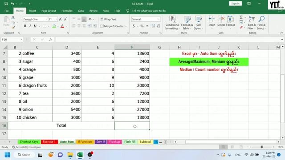Click the Find & Select button
This screenshot has height=160, width=285.
[x=261, y=23]
